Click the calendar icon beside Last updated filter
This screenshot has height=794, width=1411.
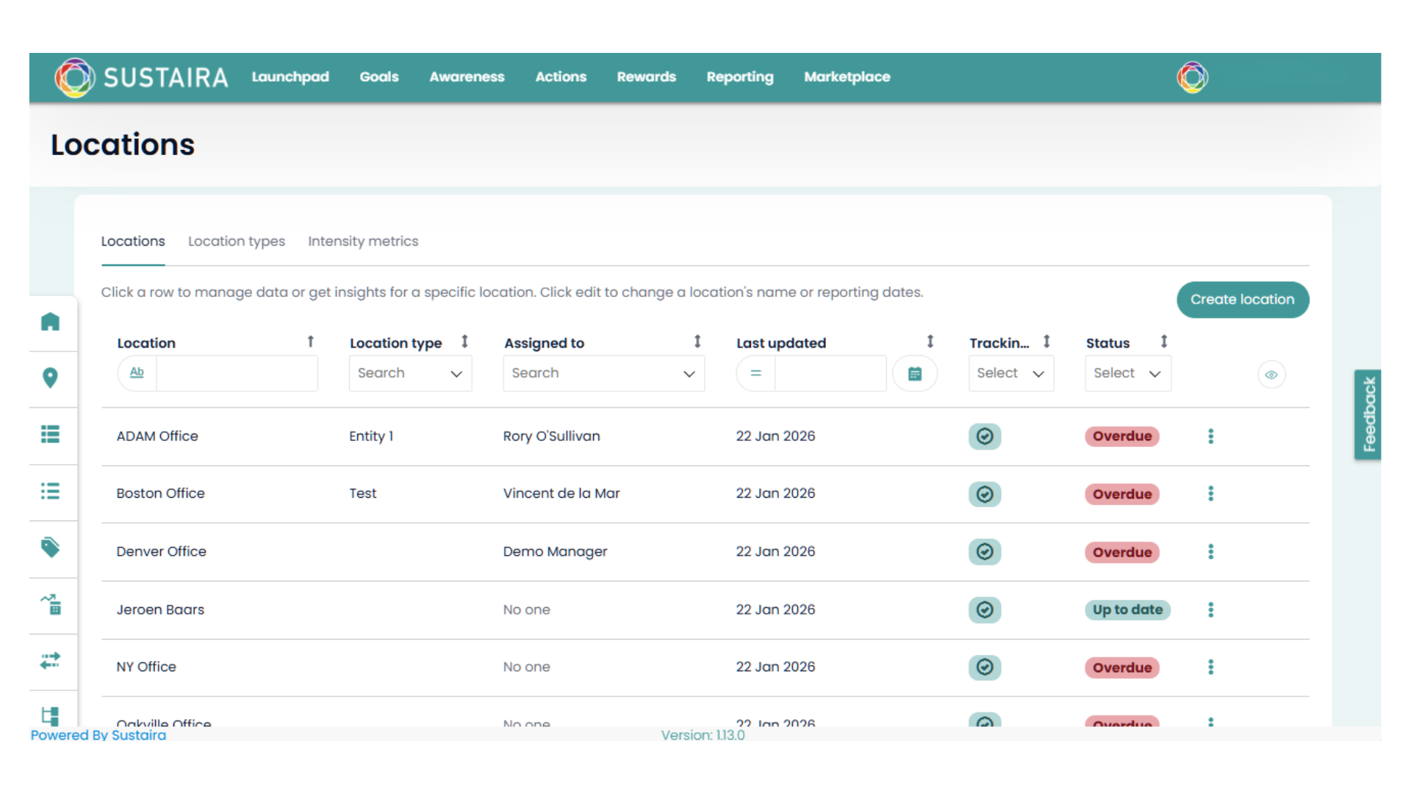pyautogui.click(x=915, y=373)
